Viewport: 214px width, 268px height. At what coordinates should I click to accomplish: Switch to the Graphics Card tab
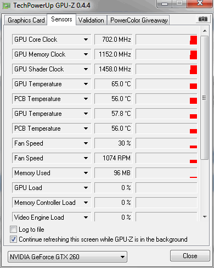(26, 20)
